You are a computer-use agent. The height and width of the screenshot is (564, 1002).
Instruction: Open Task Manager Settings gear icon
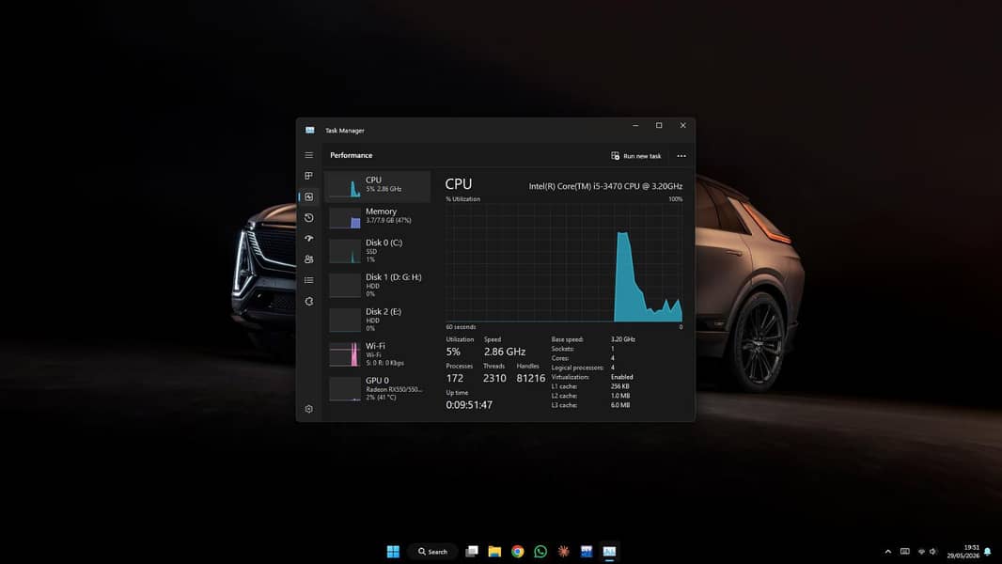coord(308,409)
